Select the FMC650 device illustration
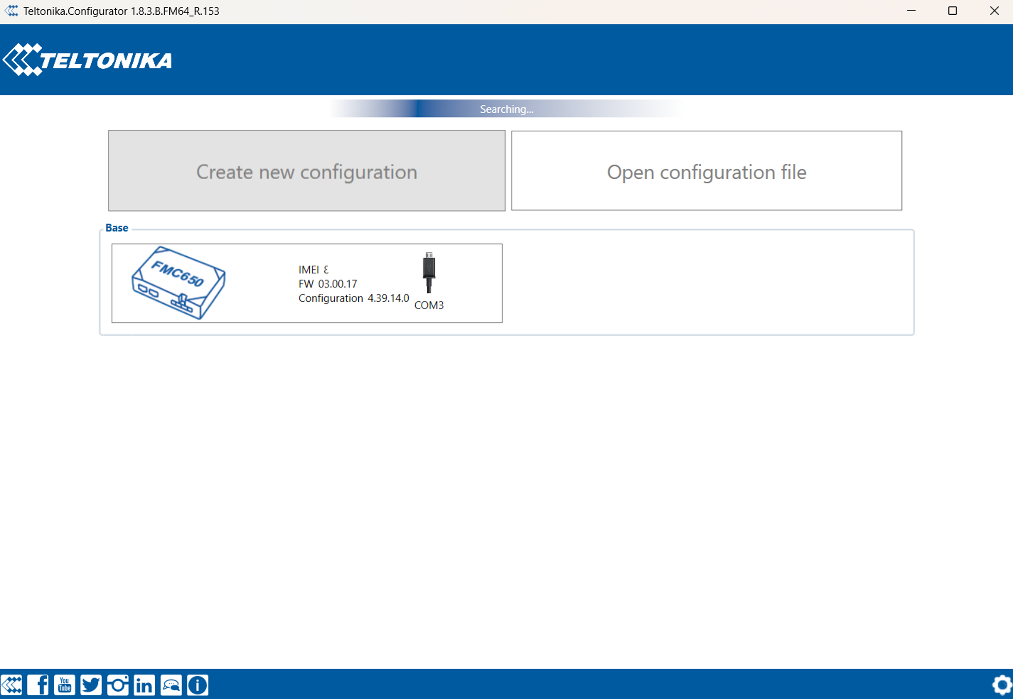The image size is (1013, 699). coord(178,283)
